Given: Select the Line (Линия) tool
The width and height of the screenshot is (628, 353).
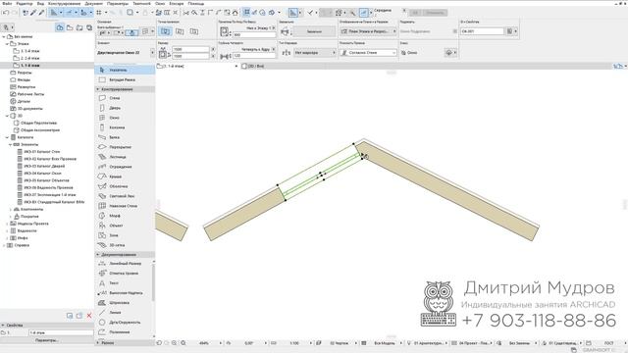Looking at the screenshot, I should [x=124, y=313].
